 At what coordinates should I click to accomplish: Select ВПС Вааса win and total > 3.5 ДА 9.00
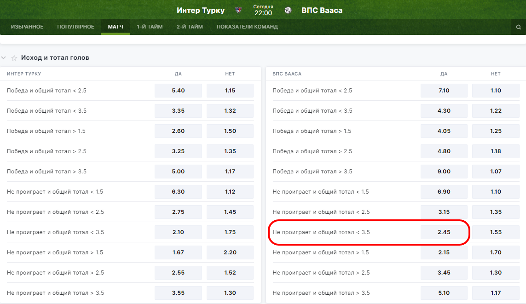[444, 171]
